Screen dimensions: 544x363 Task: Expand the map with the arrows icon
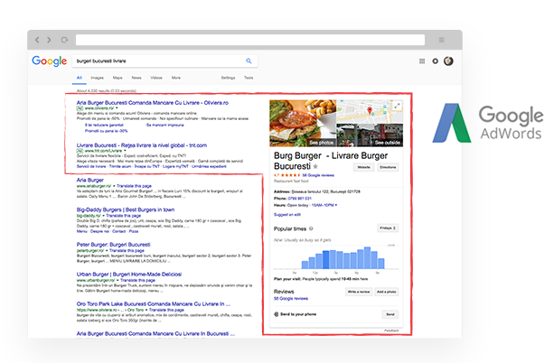398,106
